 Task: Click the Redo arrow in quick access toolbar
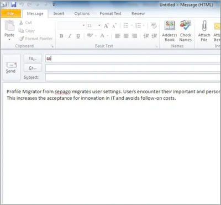29,4
